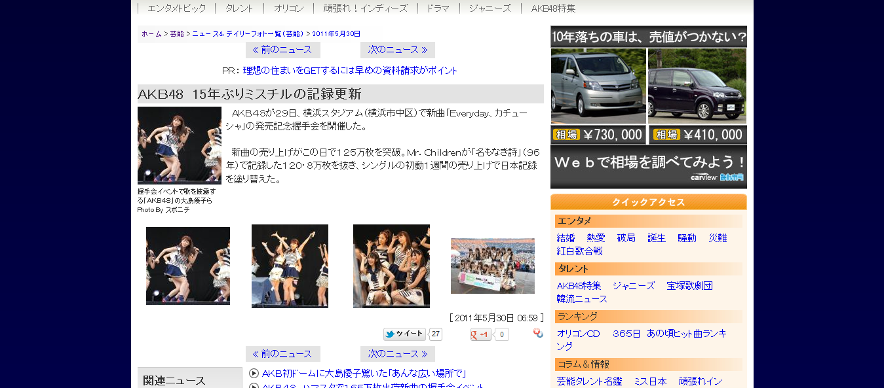The image size is (884, 388).
Task: Open the タレント top navigation item
Action: point(240,9)
